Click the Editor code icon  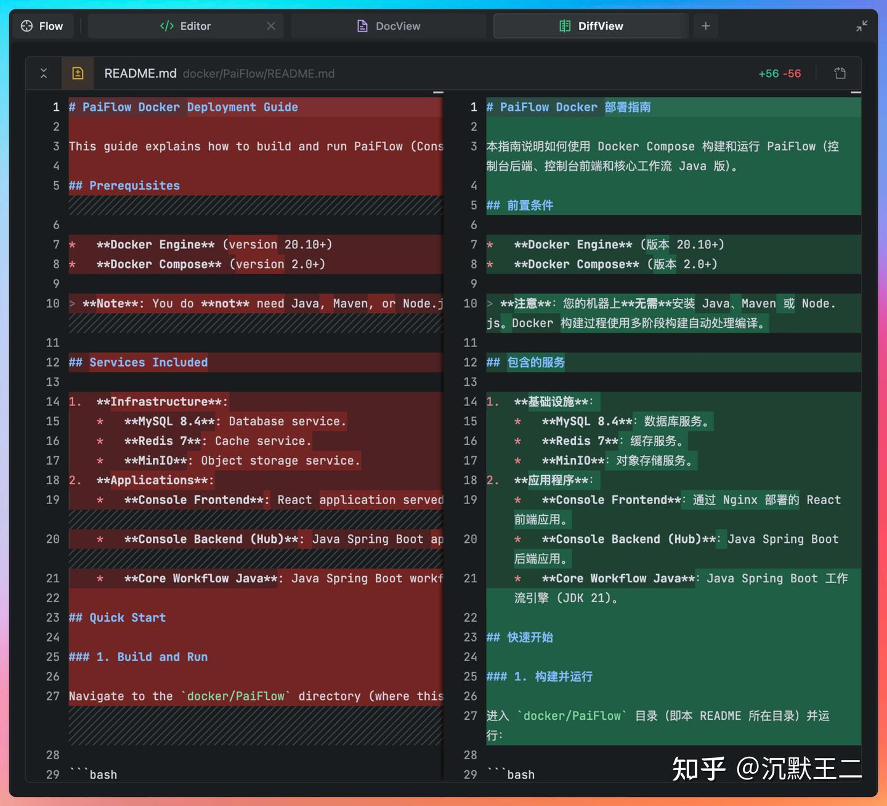click(166, 26)
